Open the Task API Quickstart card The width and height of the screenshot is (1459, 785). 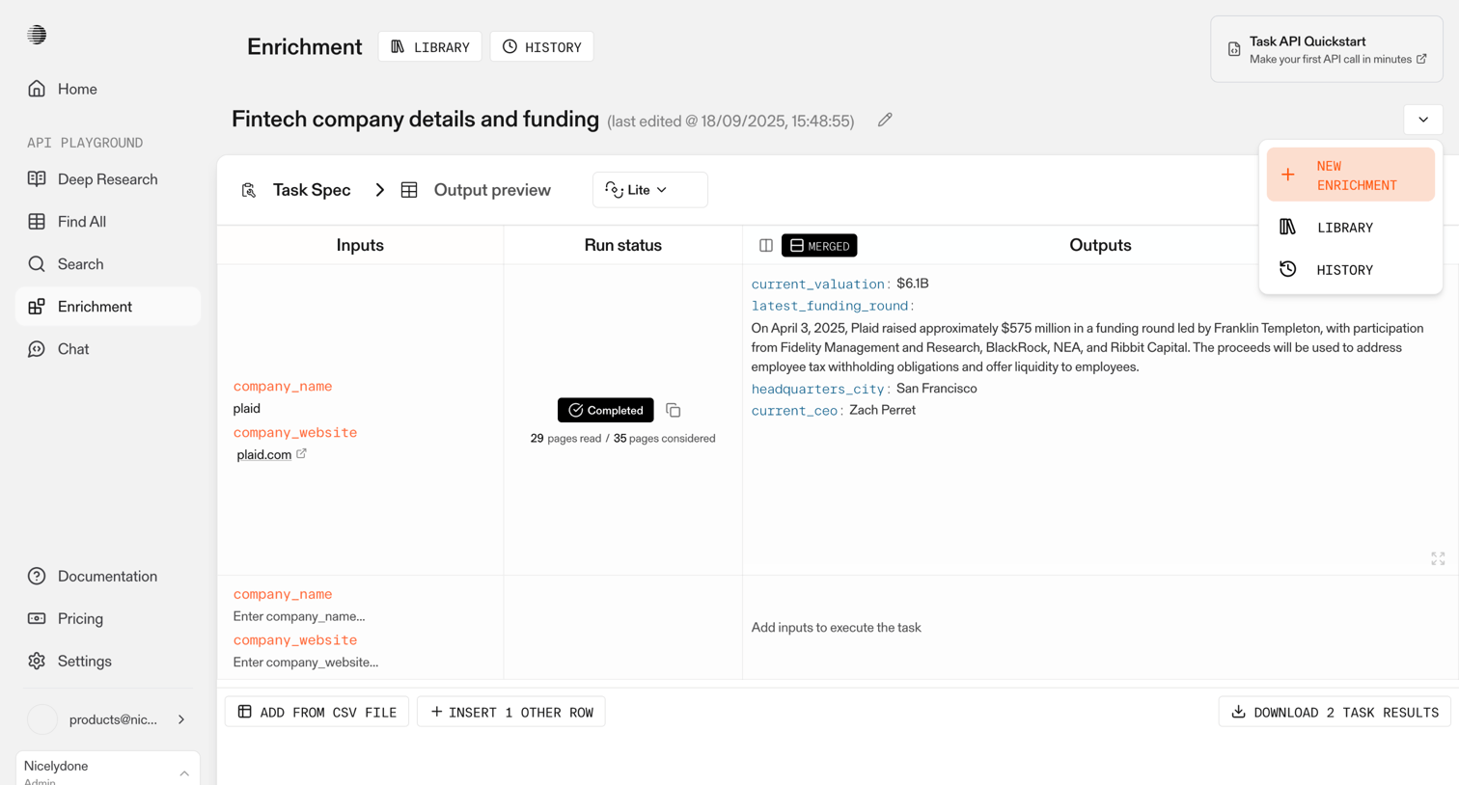coord(1327,49)
